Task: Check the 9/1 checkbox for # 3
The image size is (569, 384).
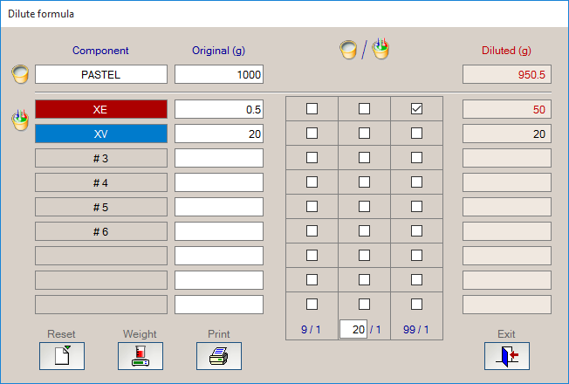Action: pyautogui.click(x=312, y=157)
